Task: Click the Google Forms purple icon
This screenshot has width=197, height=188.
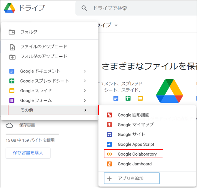Action: (x=12, y=101)
